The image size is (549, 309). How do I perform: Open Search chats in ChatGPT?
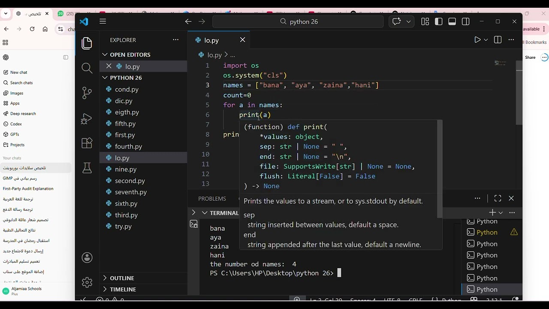(x=21, y=83)
